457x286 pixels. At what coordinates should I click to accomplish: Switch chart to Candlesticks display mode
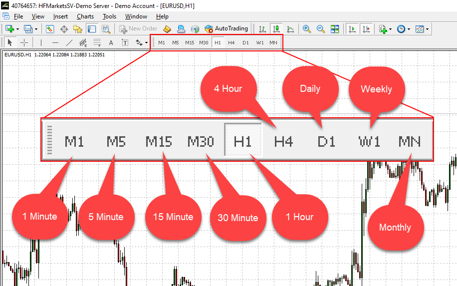pos(275,29)
